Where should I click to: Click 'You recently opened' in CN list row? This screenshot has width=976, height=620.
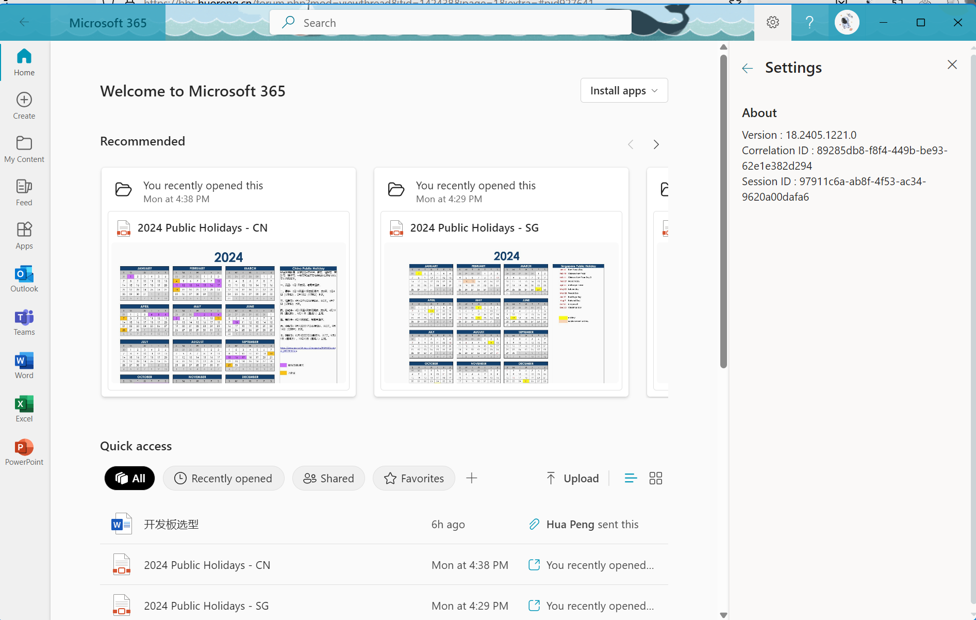point(600,565)
